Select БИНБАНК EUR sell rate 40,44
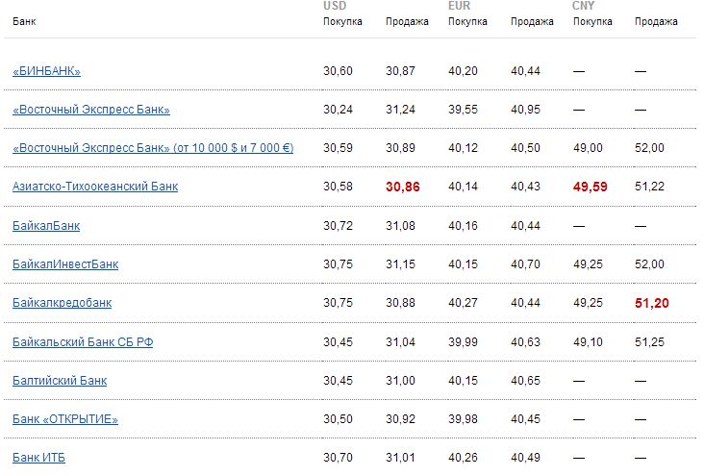 tap(525, 71)
